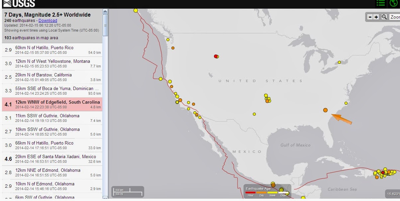Viewport: 400px width, 201px height.
Task: Zoom in with the plus button
Action: pos(376,17)
